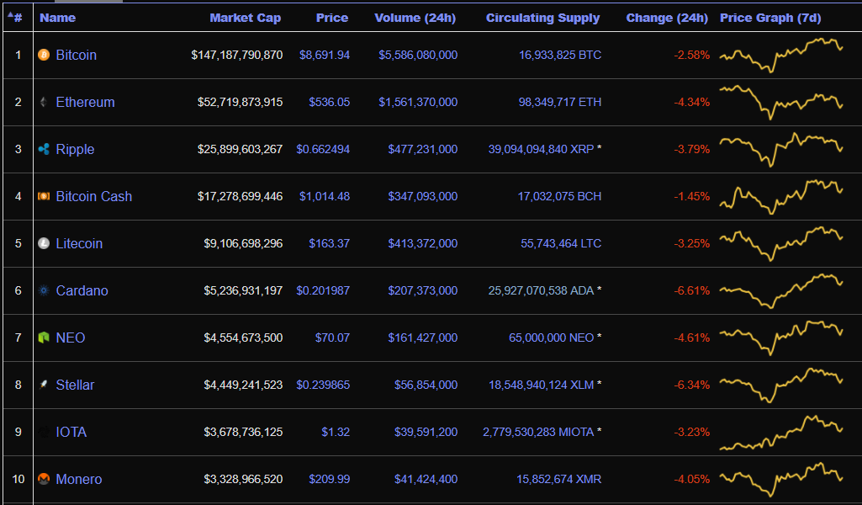Click the Monero logo icon
Screen dimensions: 862x505
44,479
